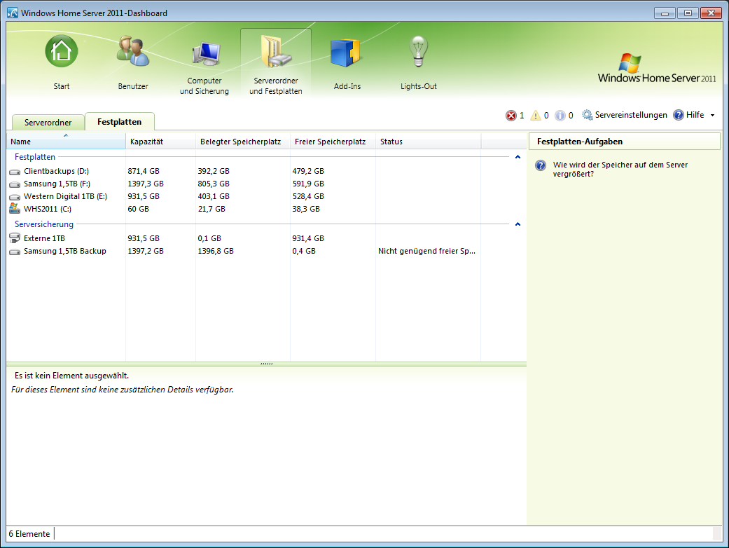The image size is (729, 548).
Task: Sort by the Kapazität column header
Action: (160, 142)
